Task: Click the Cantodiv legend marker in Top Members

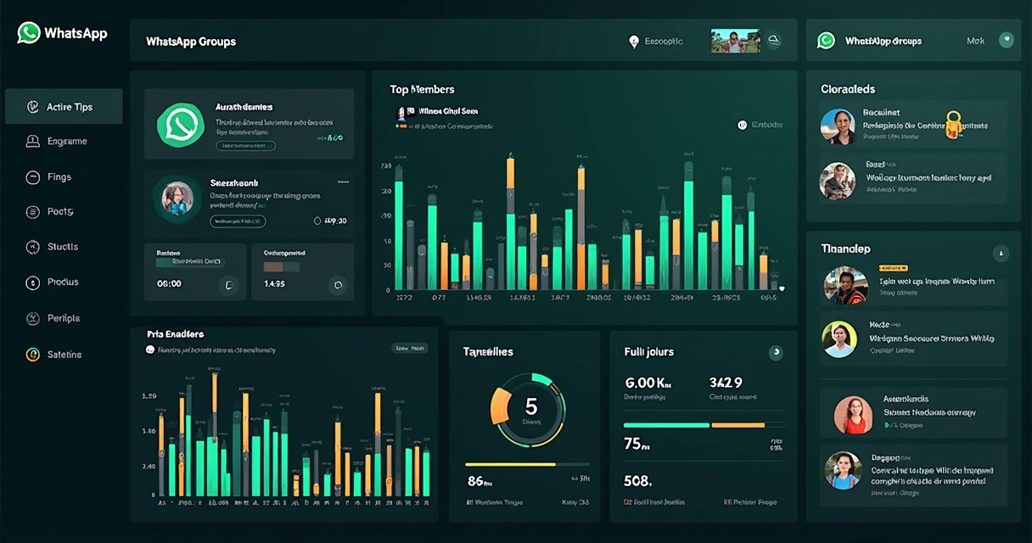Action: [x=743, y=125]
